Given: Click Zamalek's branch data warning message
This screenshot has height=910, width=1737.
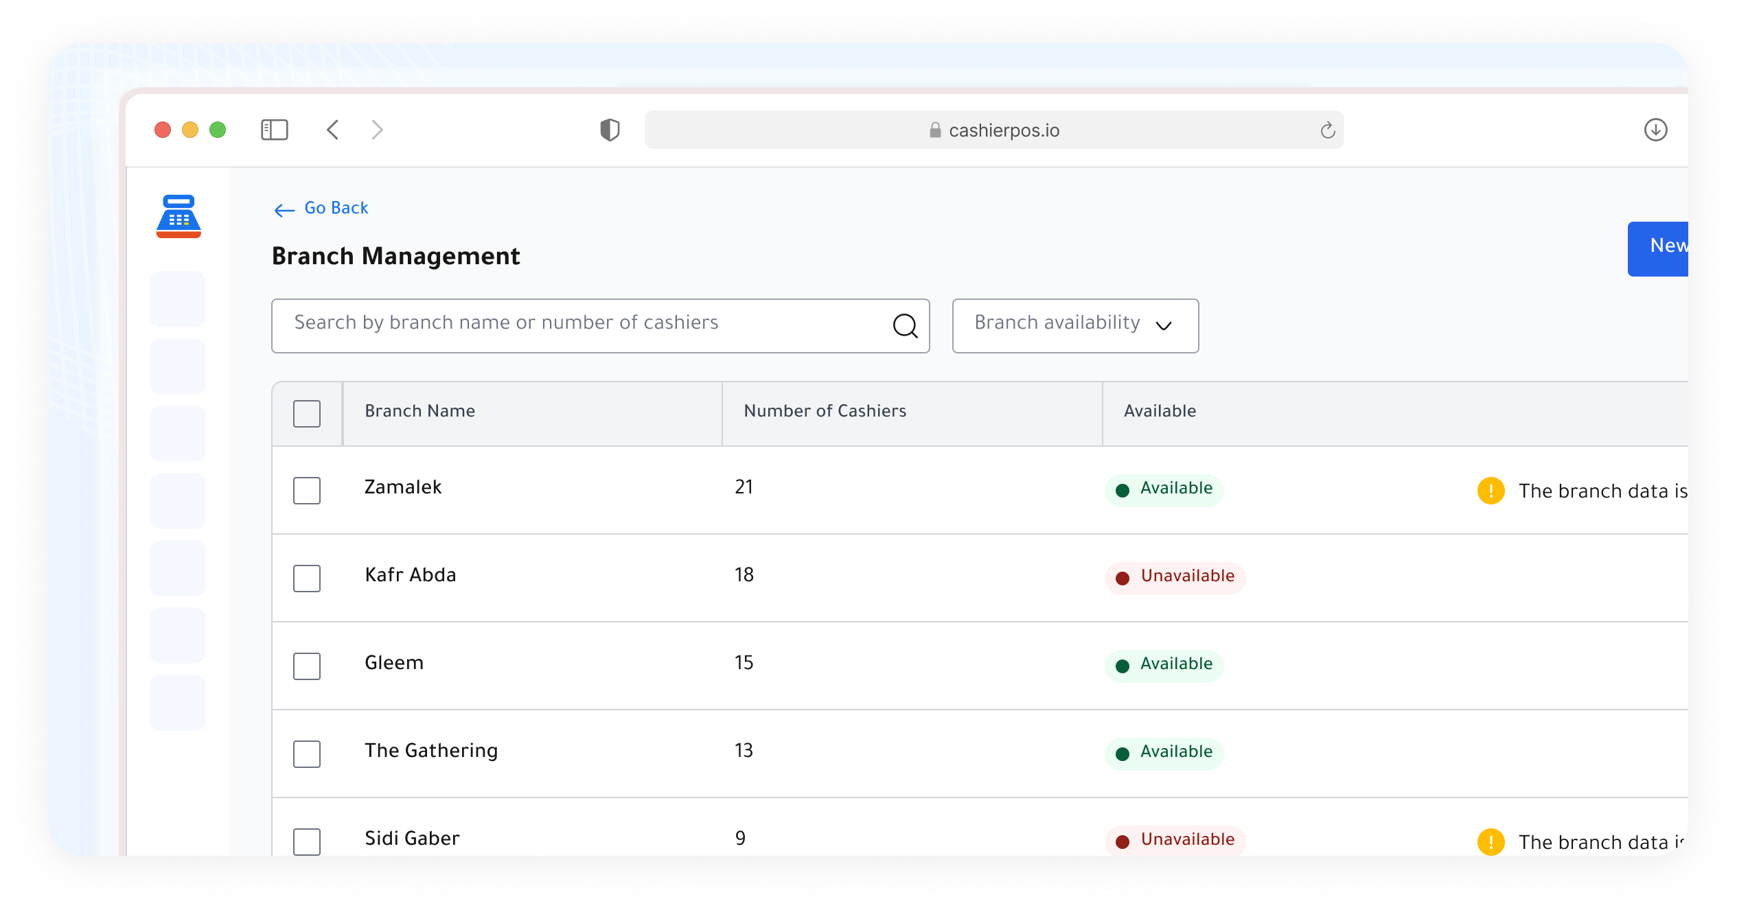Looking at the screenshot, I should pyautogui.click(x=1602, y=491).
